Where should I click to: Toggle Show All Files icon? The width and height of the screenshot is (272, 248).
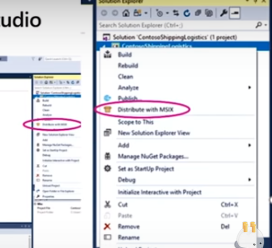(209, 13)
